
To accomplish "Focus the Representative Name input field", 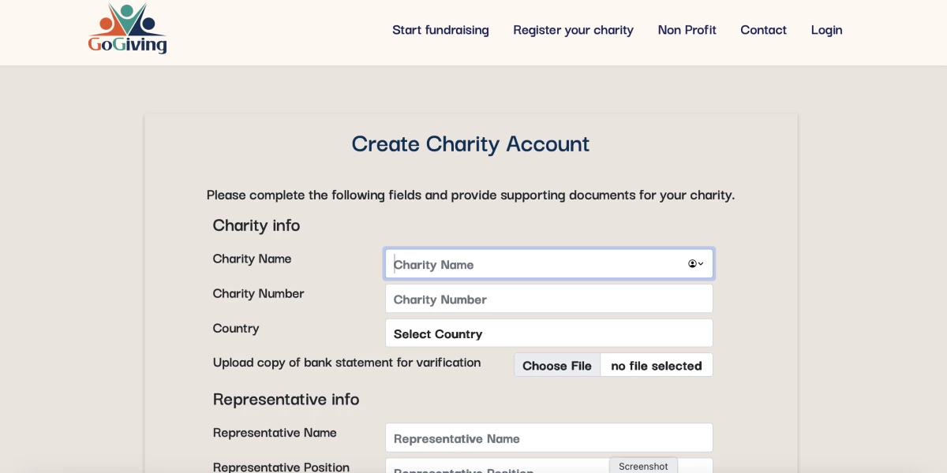I will [548, 438].
